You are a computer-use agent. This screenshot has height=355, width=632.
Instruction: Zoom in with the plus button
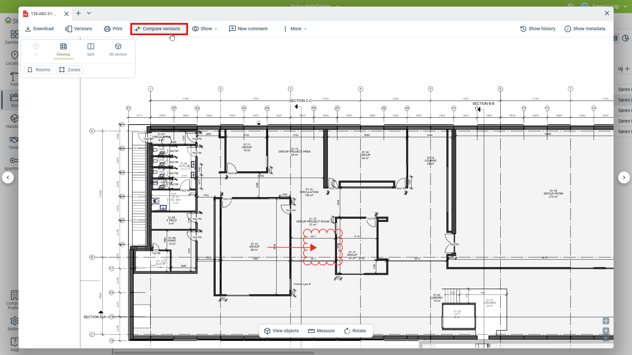pyautogui.click(x=606, y=331)
